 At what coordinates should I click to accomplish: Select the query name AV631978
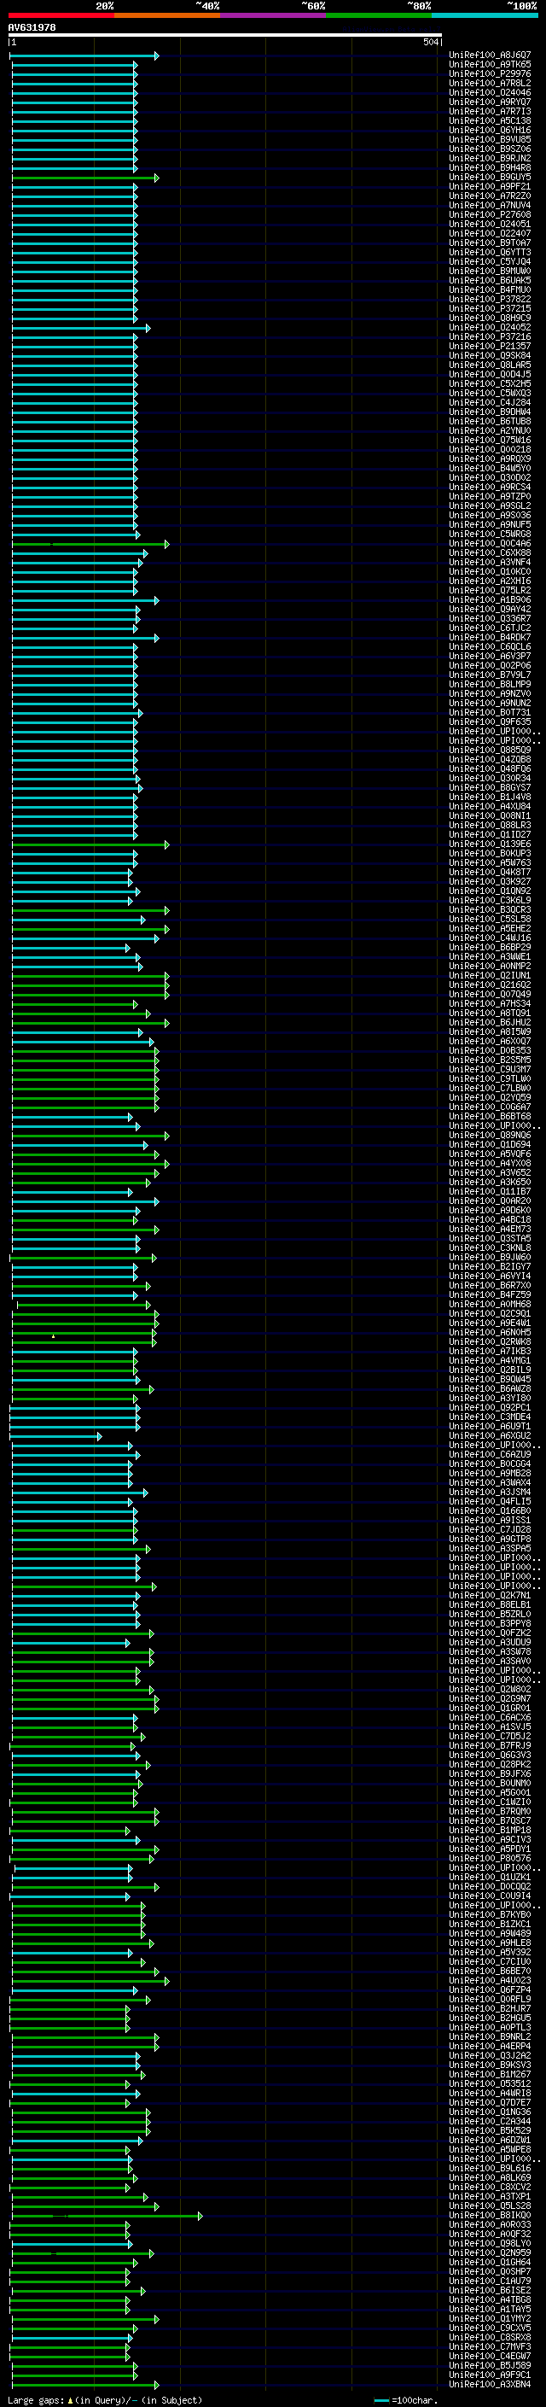[x=32, y=27]
